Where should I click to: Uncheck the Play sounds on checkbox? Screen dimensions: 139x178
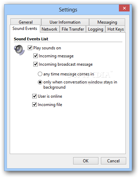[x=30, y=48]
